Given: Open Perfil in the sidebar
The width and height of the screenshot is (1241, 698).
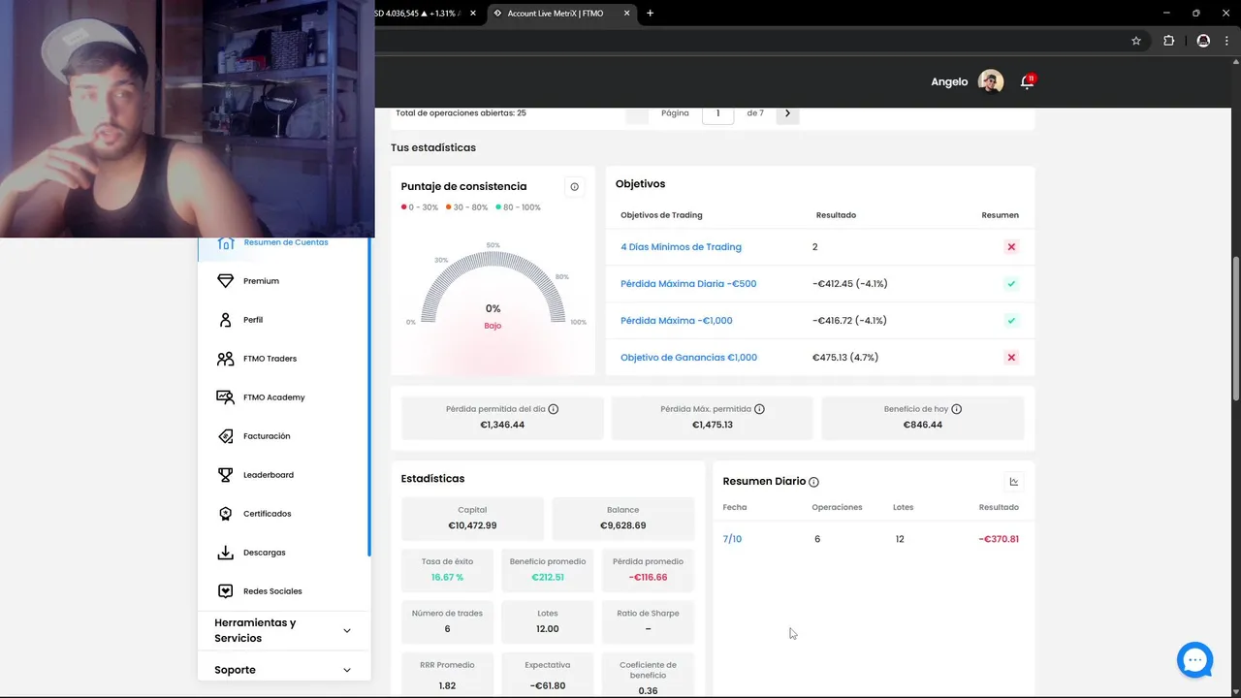Looking at the screenshot, I should click(x=253, y=320).
